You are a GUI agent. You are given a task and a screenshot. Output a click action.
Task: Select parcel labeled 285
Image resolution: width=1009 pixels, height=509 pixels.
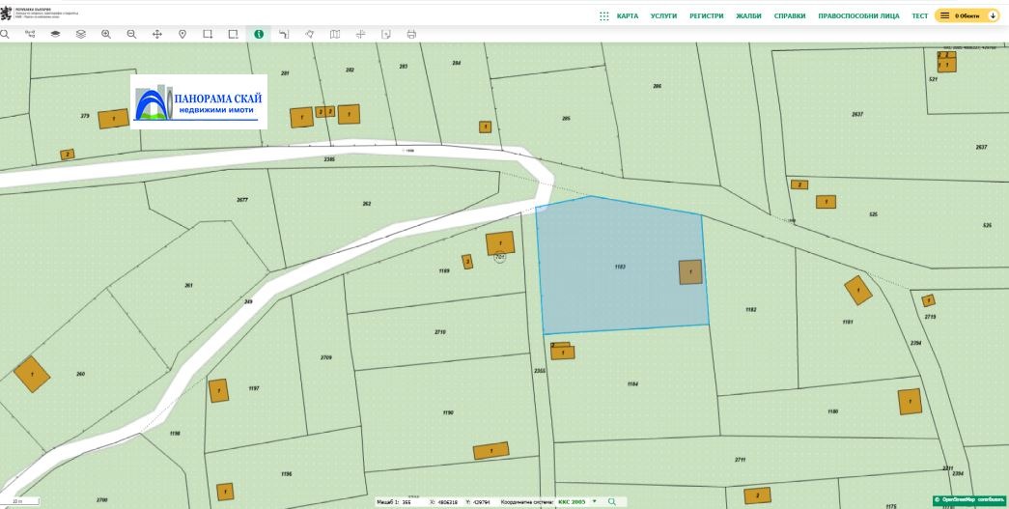coord(566,119)
